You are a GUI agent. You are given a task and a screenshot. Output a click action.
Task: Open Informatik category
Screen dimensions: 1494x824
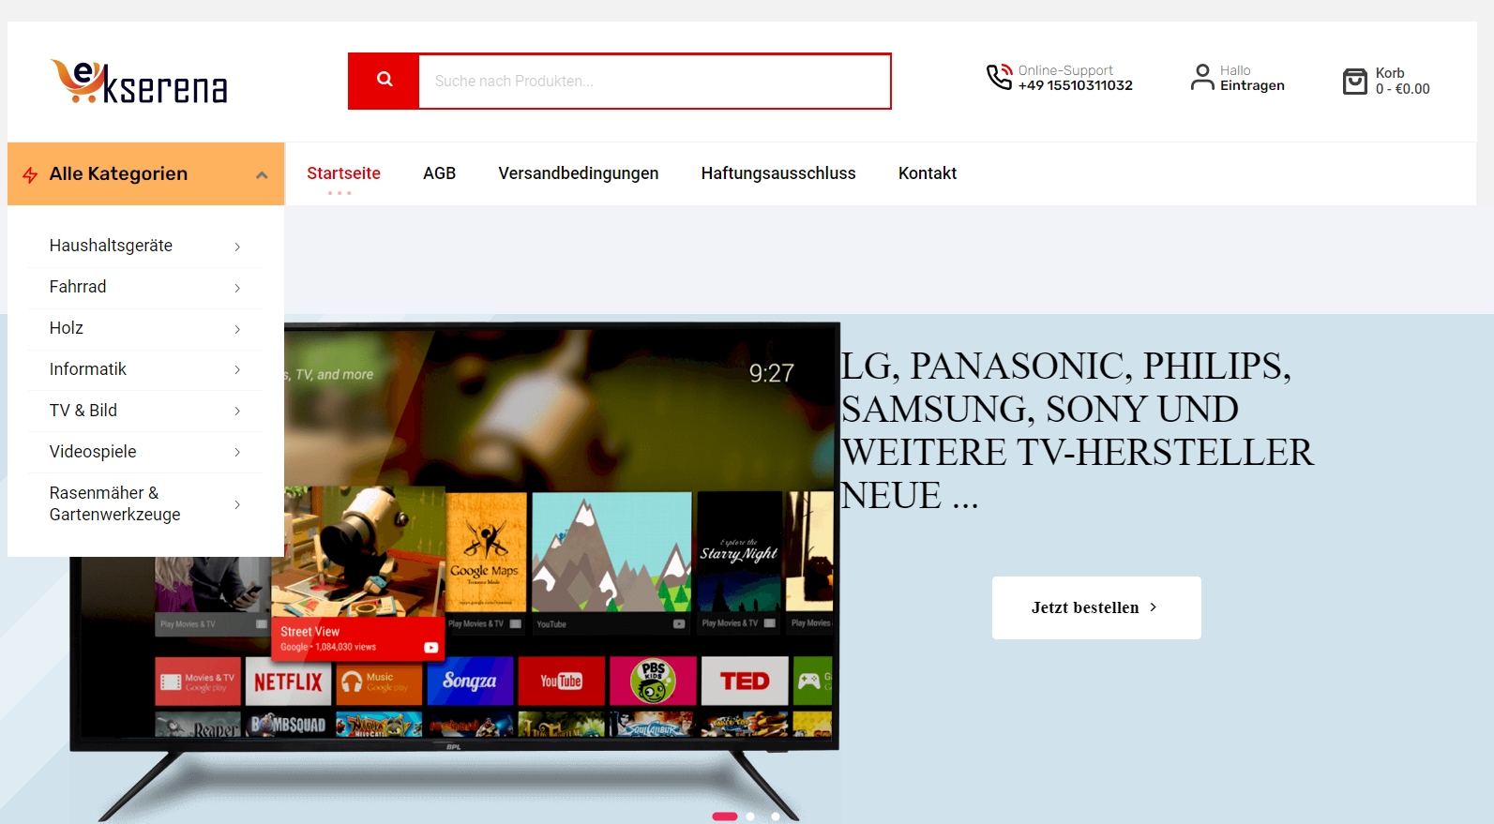88,369
